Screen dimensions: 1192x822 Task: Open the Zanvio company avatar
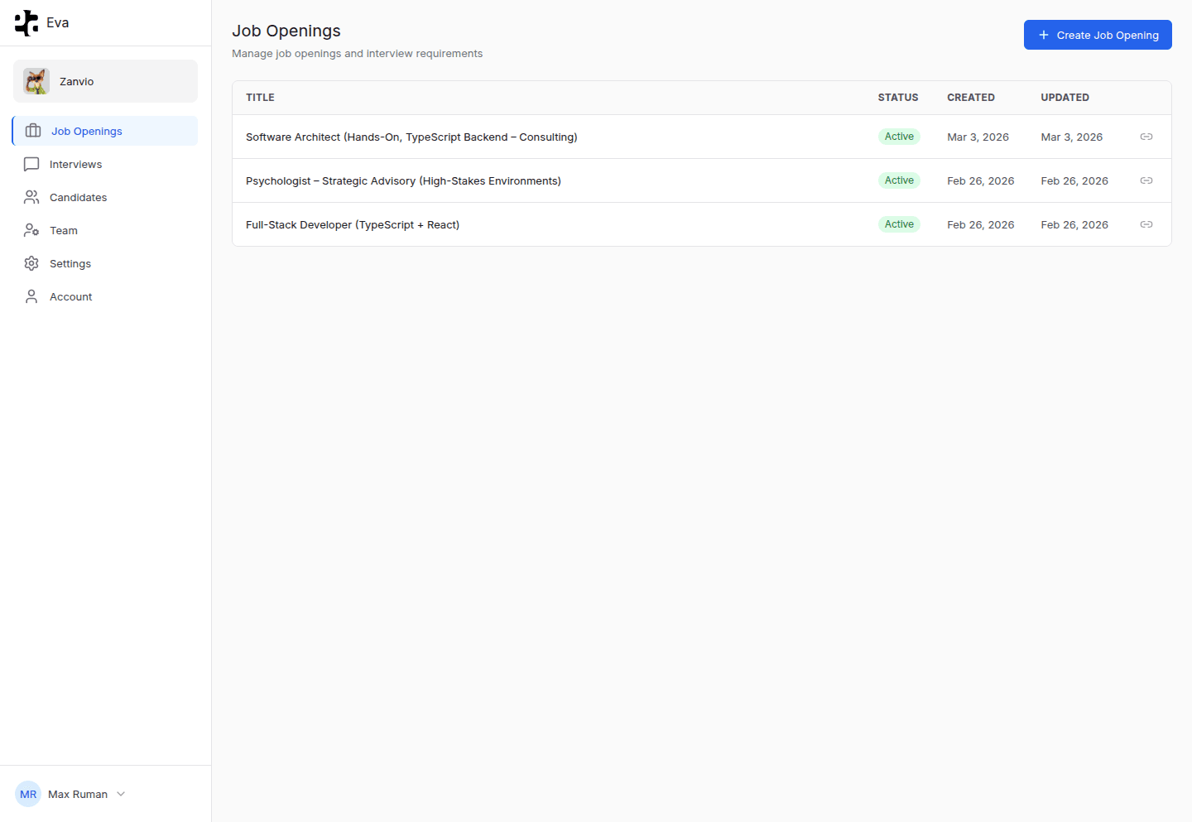(x=36, y=81)
